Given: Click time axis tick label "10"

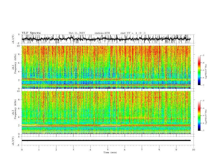Looking at the screenshot, I should point(194,150).
